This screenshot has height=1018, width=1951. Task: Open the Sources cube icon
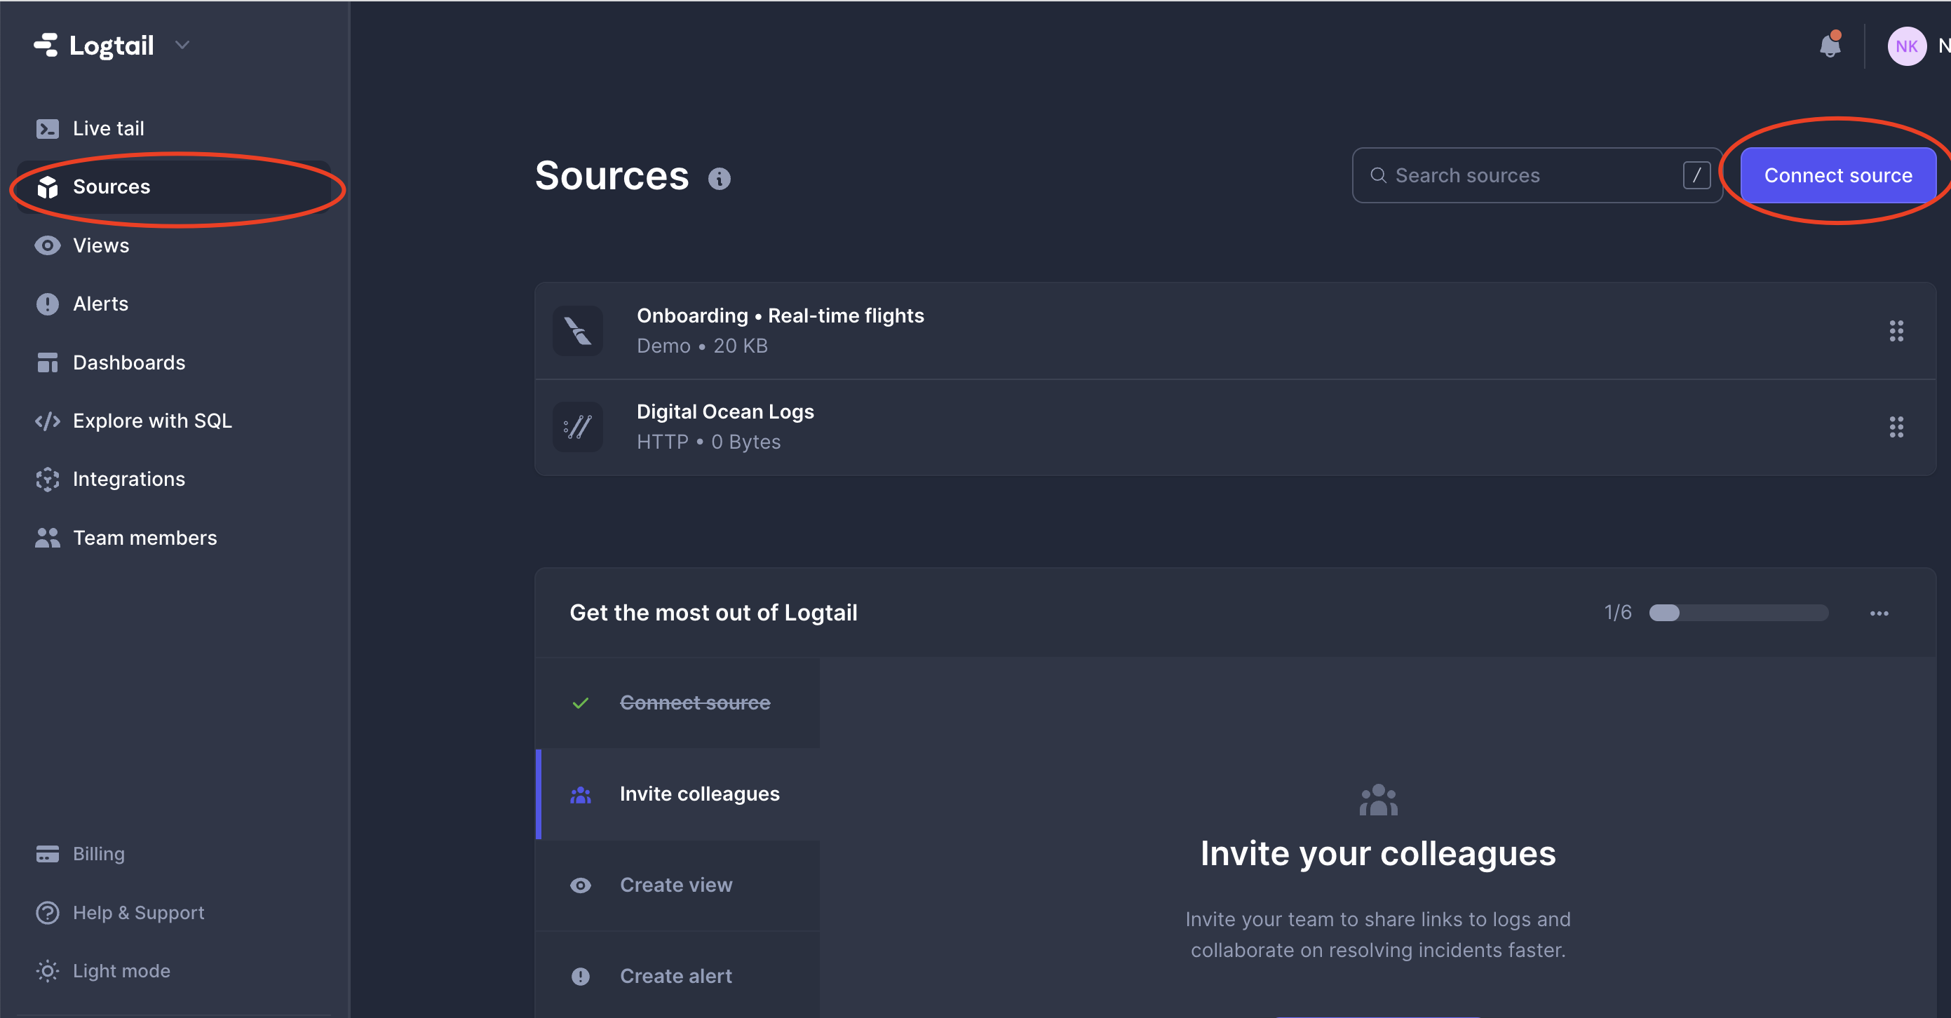click(x=48, y=187)
